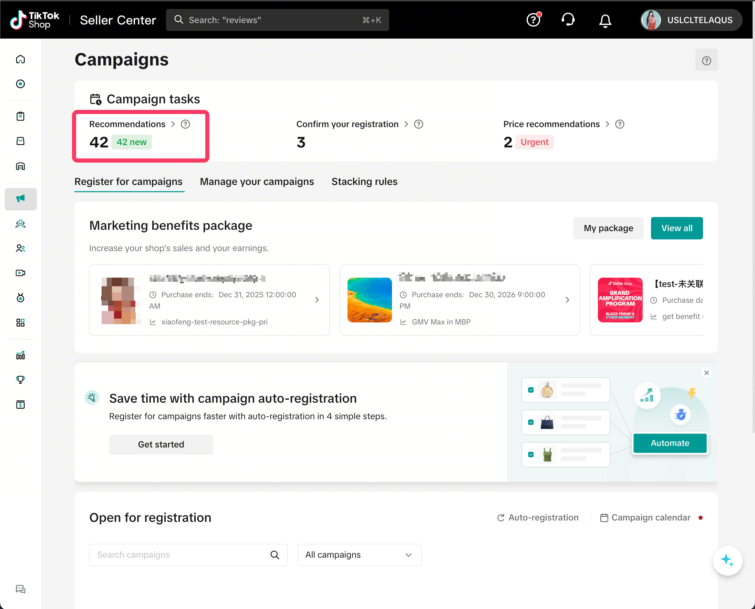Expand the Recommendations chevron arrow
755x609 pixels.
click(173, 124)
